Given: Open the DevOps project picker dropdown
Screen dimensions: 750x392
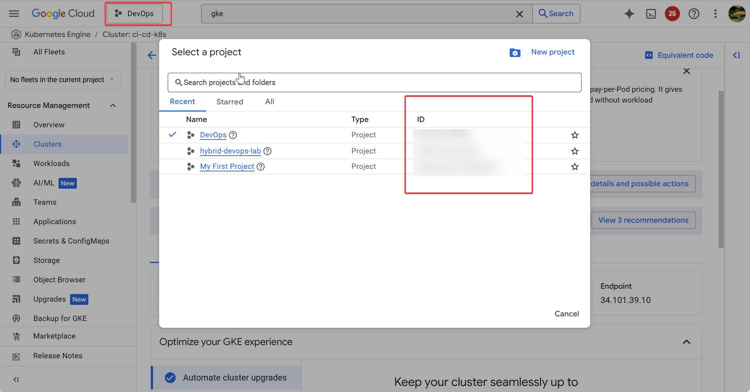Looking at the screenshot, I should (135, 14).
